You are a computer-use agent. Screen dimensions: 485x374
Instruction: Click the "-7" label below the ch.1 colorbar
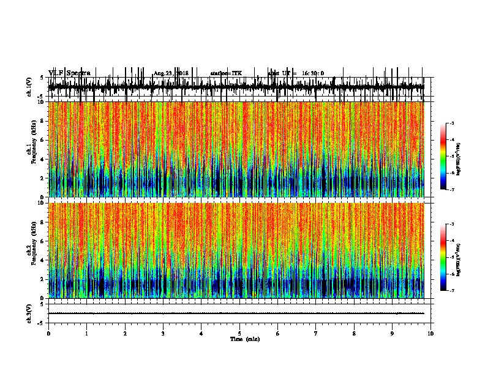[x=452, y=189]
